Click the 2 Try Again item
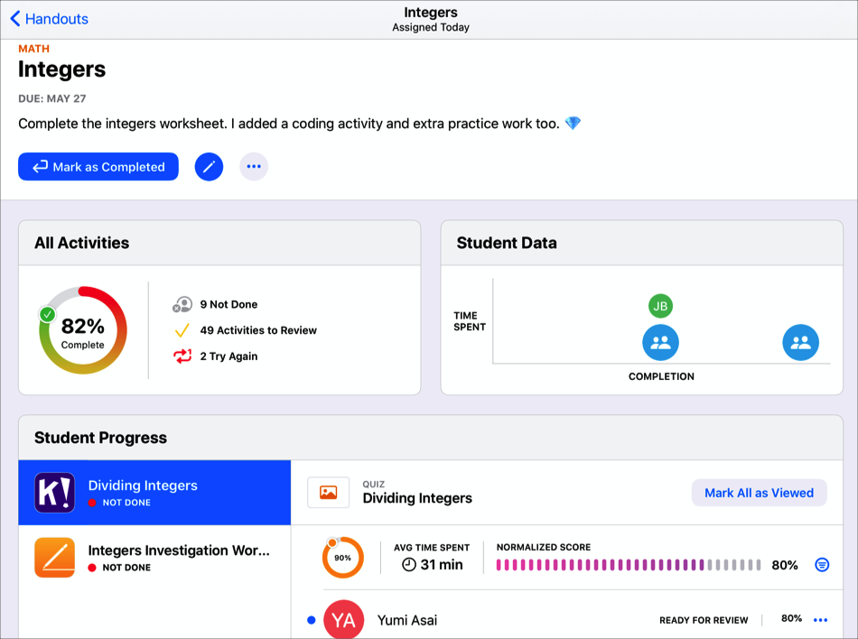 tap(228, 357)
